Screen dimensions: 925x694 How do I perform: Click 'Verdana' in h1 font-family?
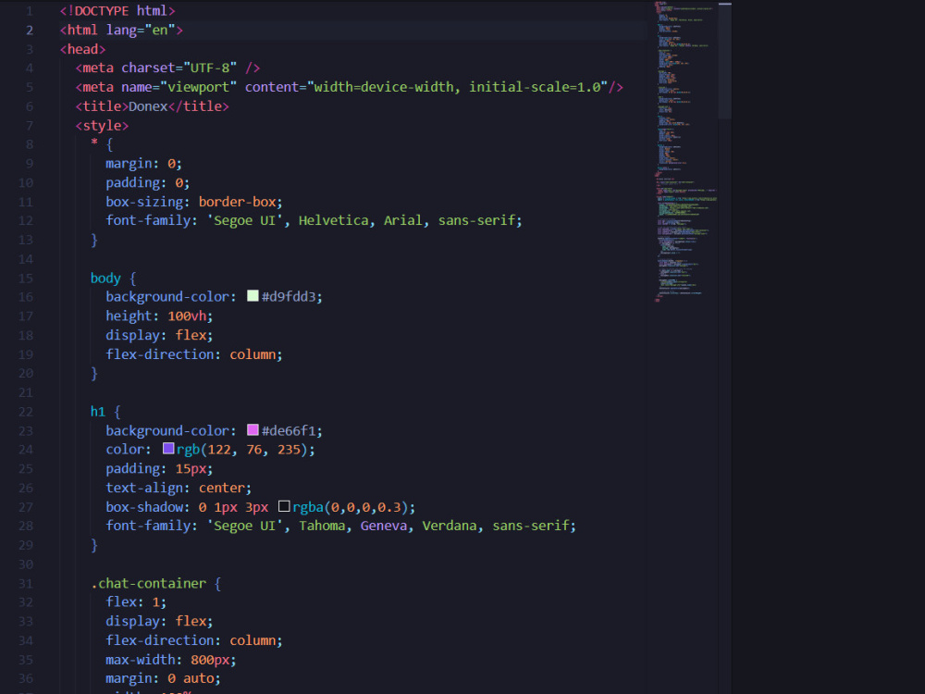pyautogui.click(x=450, y=526)
